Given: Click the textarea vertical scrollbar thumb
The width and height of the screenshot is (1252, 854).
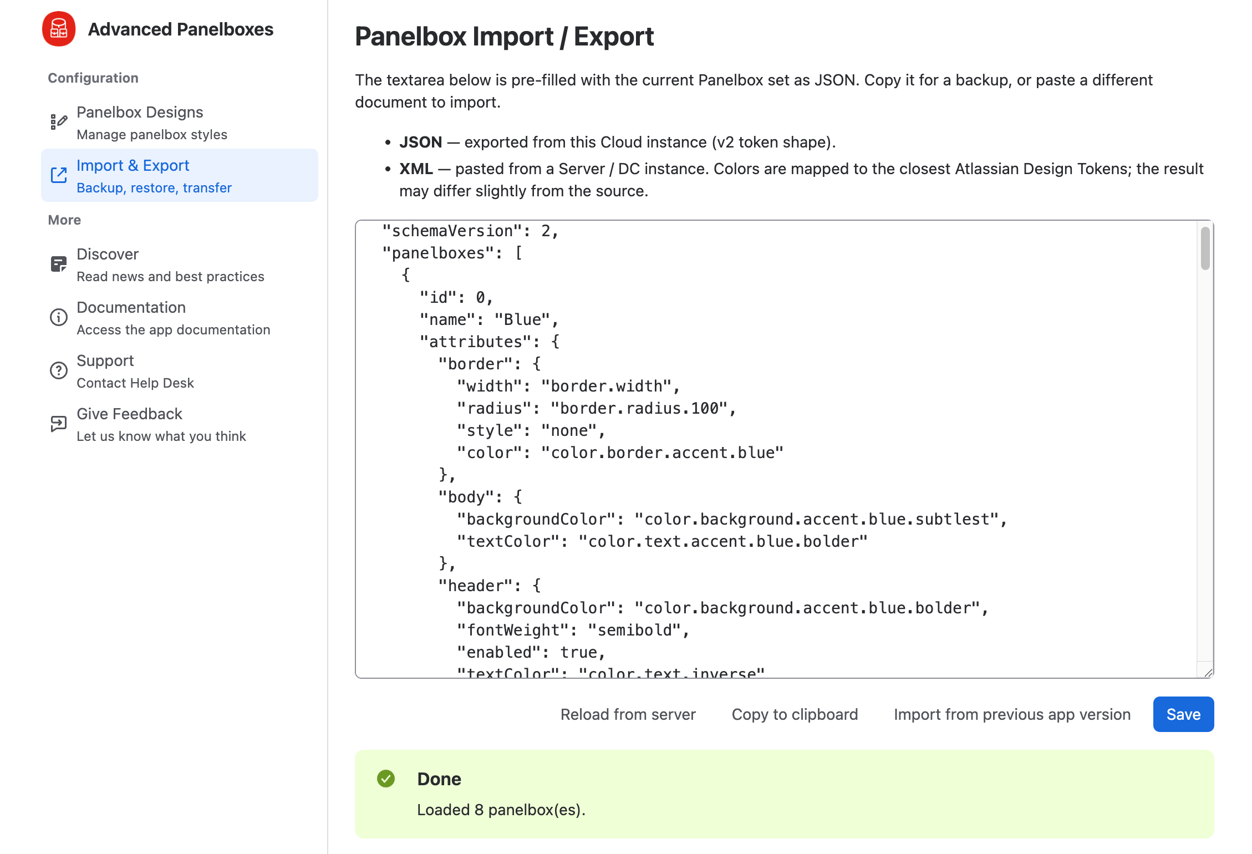Looking at the screenshot, I should 1205,248.
